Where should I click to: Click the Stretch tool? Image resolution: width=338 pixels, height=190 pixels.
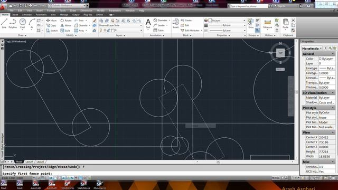click(52, 31)
